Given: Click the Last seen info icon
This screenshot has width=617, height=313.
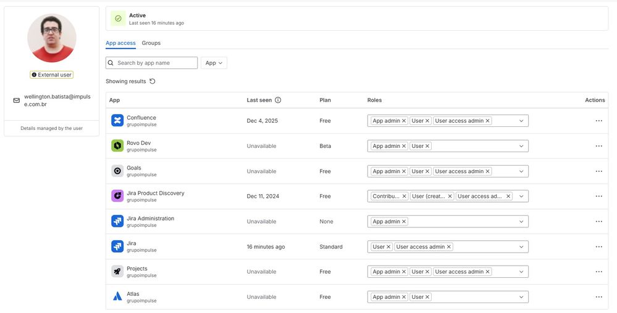Looking at the screenshot, I should (x=278, y=100).
